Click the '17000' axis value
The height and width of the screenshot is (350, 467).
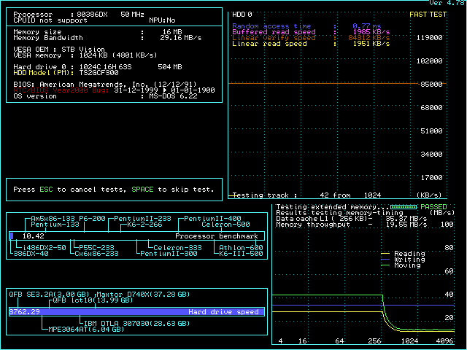pos(431,178)
